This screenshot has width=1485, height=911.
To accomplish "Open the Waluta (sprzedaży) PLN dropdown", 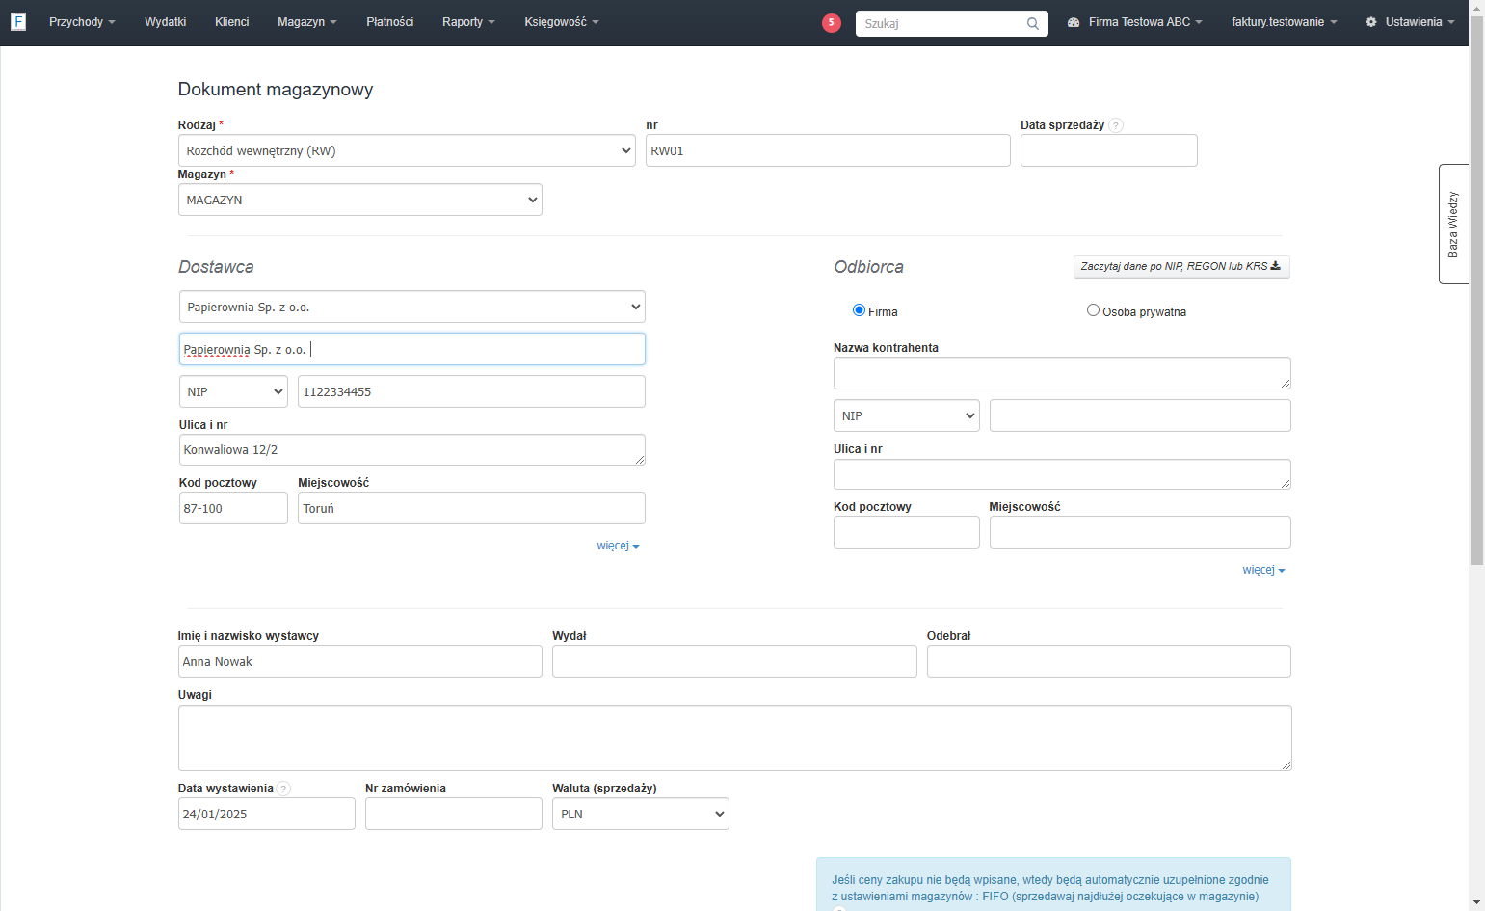I will [641, 814].
